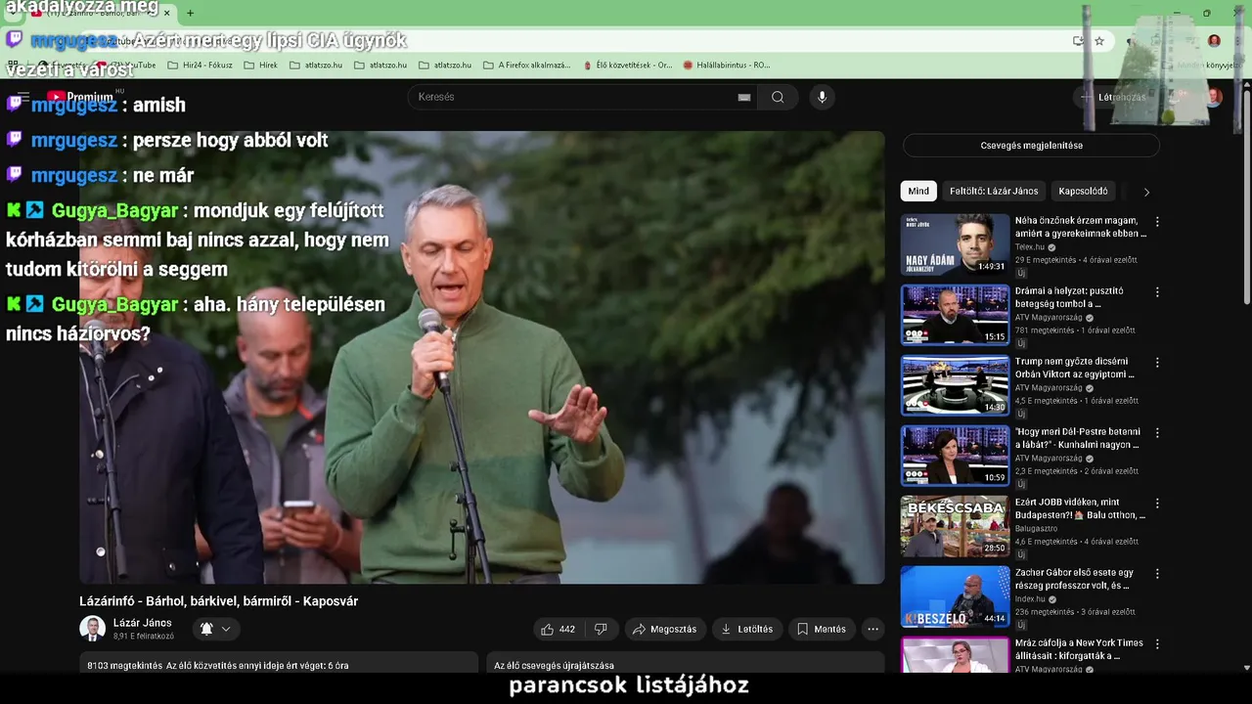Open 'Drámai a helyzet' ATV video thumbnail
Viewport: 1252px width, 704px height.
click(955, 315)
